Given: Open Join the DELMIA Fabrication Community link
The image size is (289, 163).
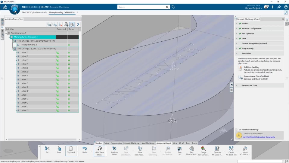Looking at the screenshot, I should click(259, 137).
